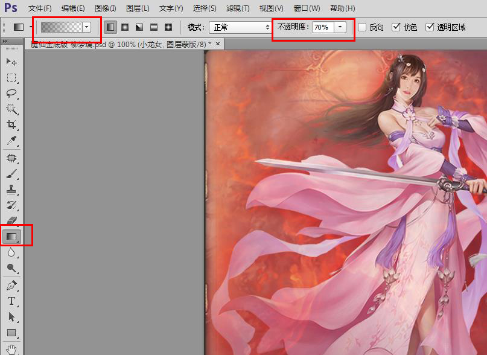Open the 帮助(H) menu

(342, 8)
